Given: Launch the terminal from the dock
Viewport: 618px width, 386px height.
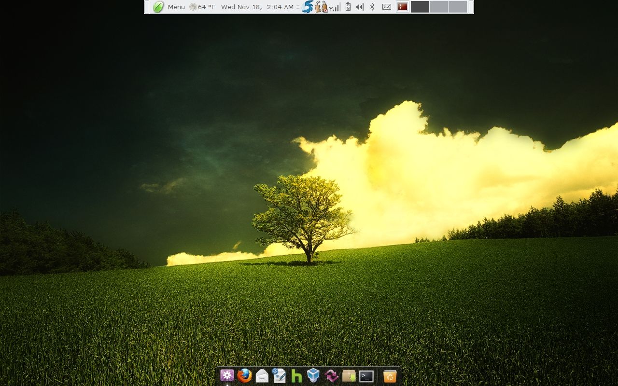Looking at the screenshot, I should 366,376.
